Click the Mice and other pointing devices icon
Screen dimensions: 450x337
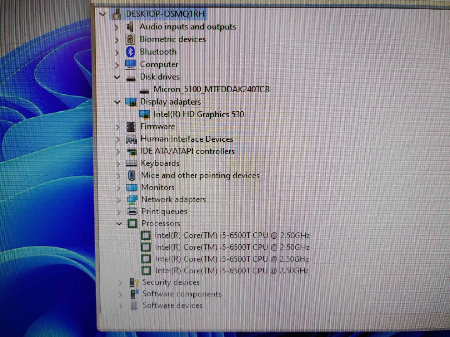click(x=132, y=175)
